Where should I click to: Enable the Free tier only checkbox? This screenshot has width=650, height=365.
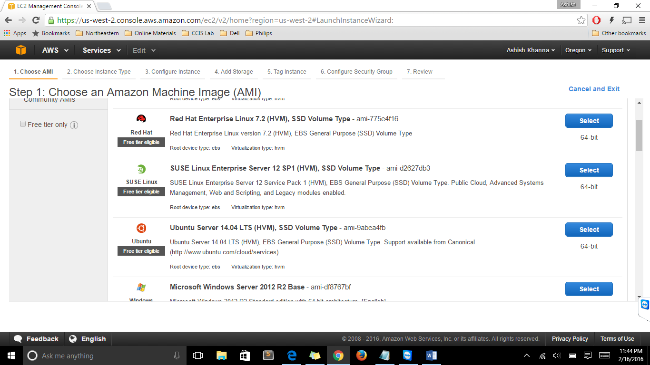[x=23, y=124]
